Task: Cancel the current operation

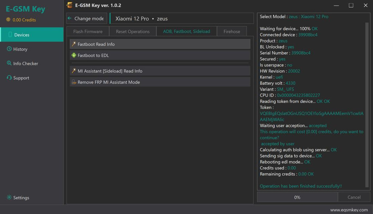Action: pos(354,197)
